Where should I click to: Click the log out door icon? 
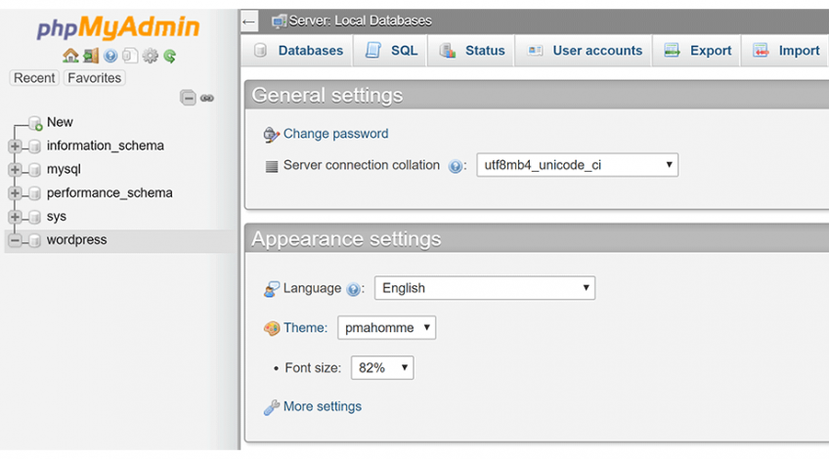coord(90,57)
